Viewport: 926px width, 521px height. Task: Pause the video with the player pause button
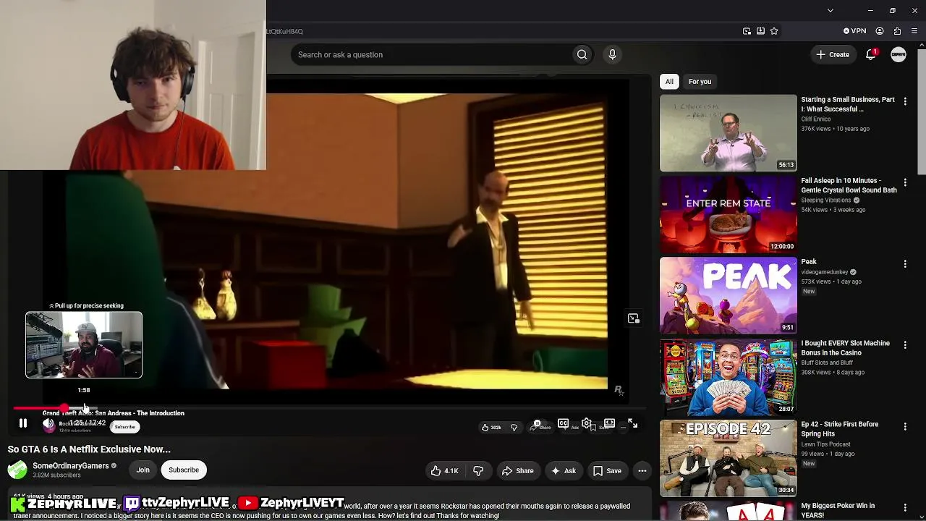23,423
